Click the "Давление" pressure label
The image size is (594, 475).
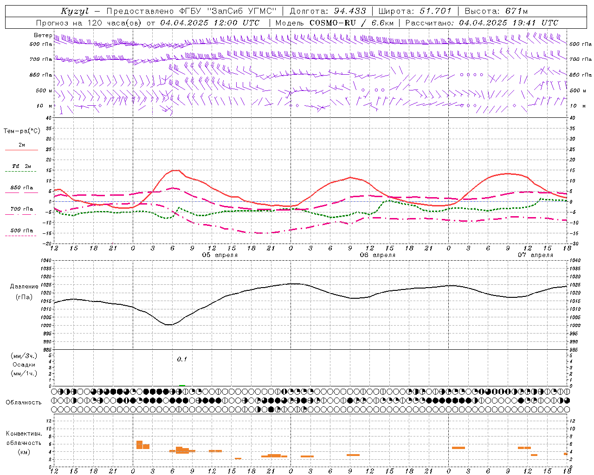(x=24, y=287)
